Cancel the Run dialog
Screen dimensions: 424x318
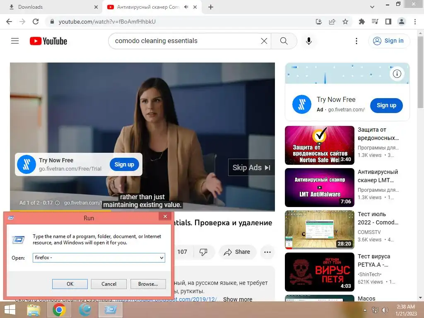coord(109,284)
